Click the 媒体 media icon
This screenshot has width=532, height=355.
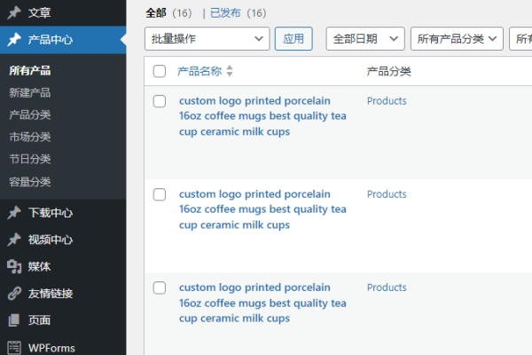click(x=14, y=266)
